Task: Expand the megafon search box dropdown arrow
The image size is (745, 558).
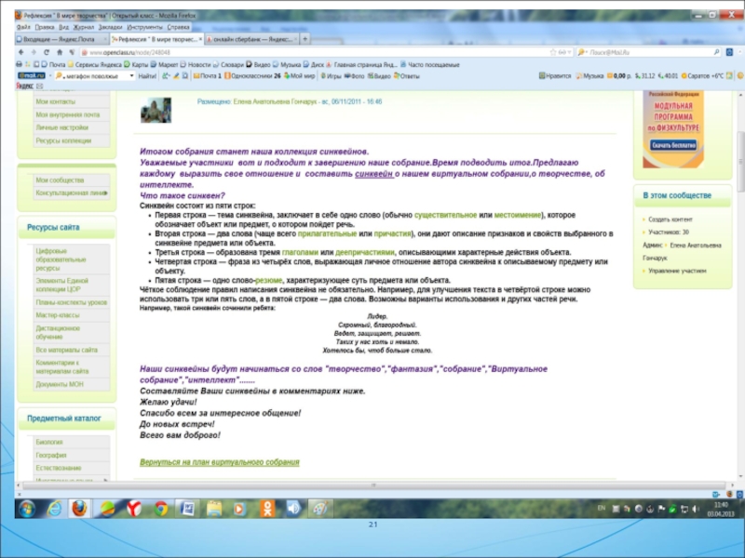Action: click(131, 76)
